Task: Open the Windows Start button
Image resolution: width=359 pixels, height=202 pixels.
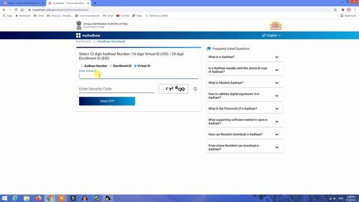Action: coord(4,198)
